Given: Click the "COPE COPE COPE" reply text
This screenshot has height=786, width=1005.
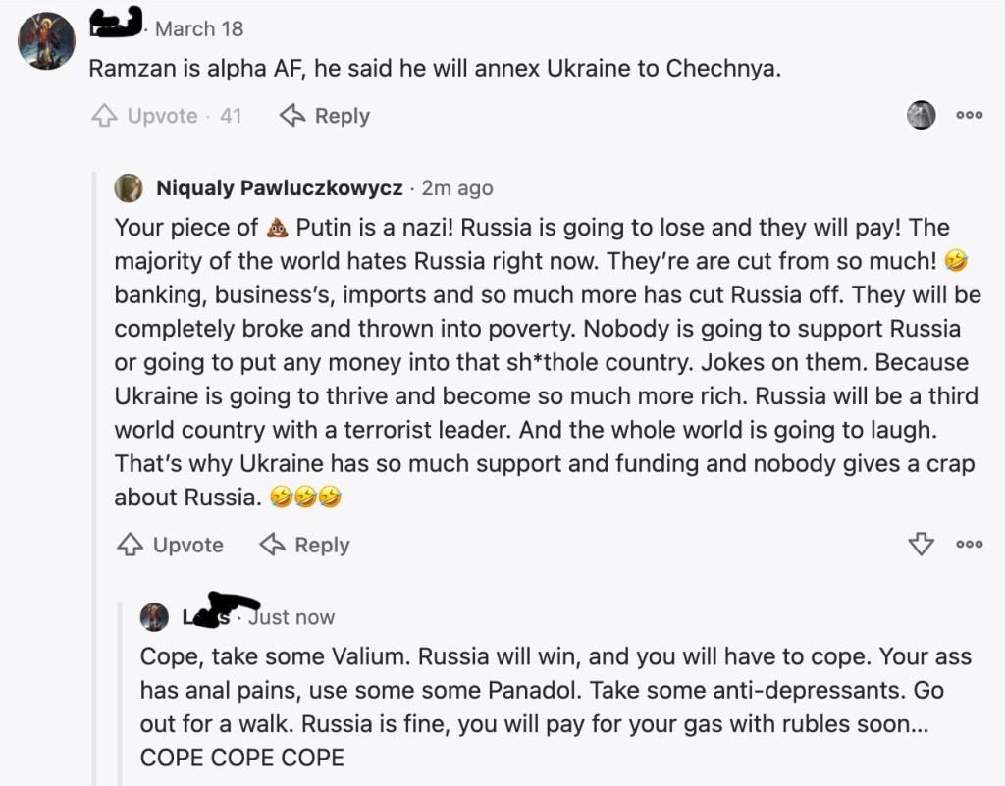Looking at the screenshot, I should coord(242,758).
